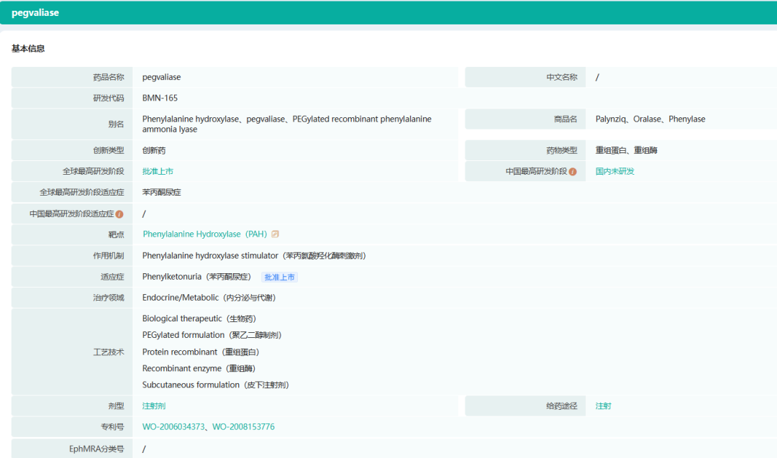The image size is (777, 458).
Task: Click the blue 批准上市 badge next to Phenylketonuria
Action: pos(279,278)
